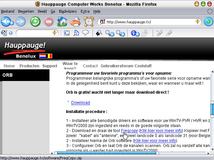
Task: Click Freqcopy's Klik hier voor meer info link
Action: (x=161, y=131)
